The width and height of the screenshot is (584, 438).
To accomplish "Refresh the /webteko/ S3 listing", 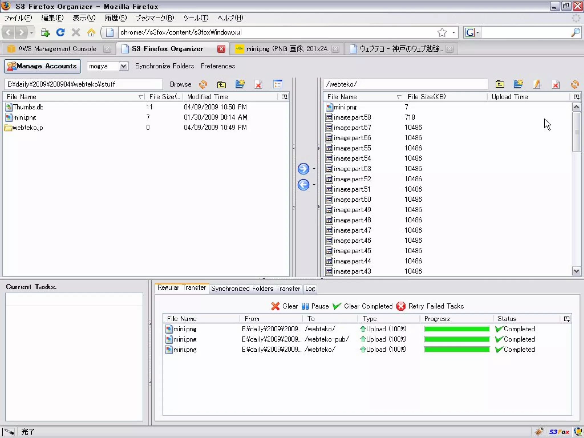I will click(x=575, y=84).
